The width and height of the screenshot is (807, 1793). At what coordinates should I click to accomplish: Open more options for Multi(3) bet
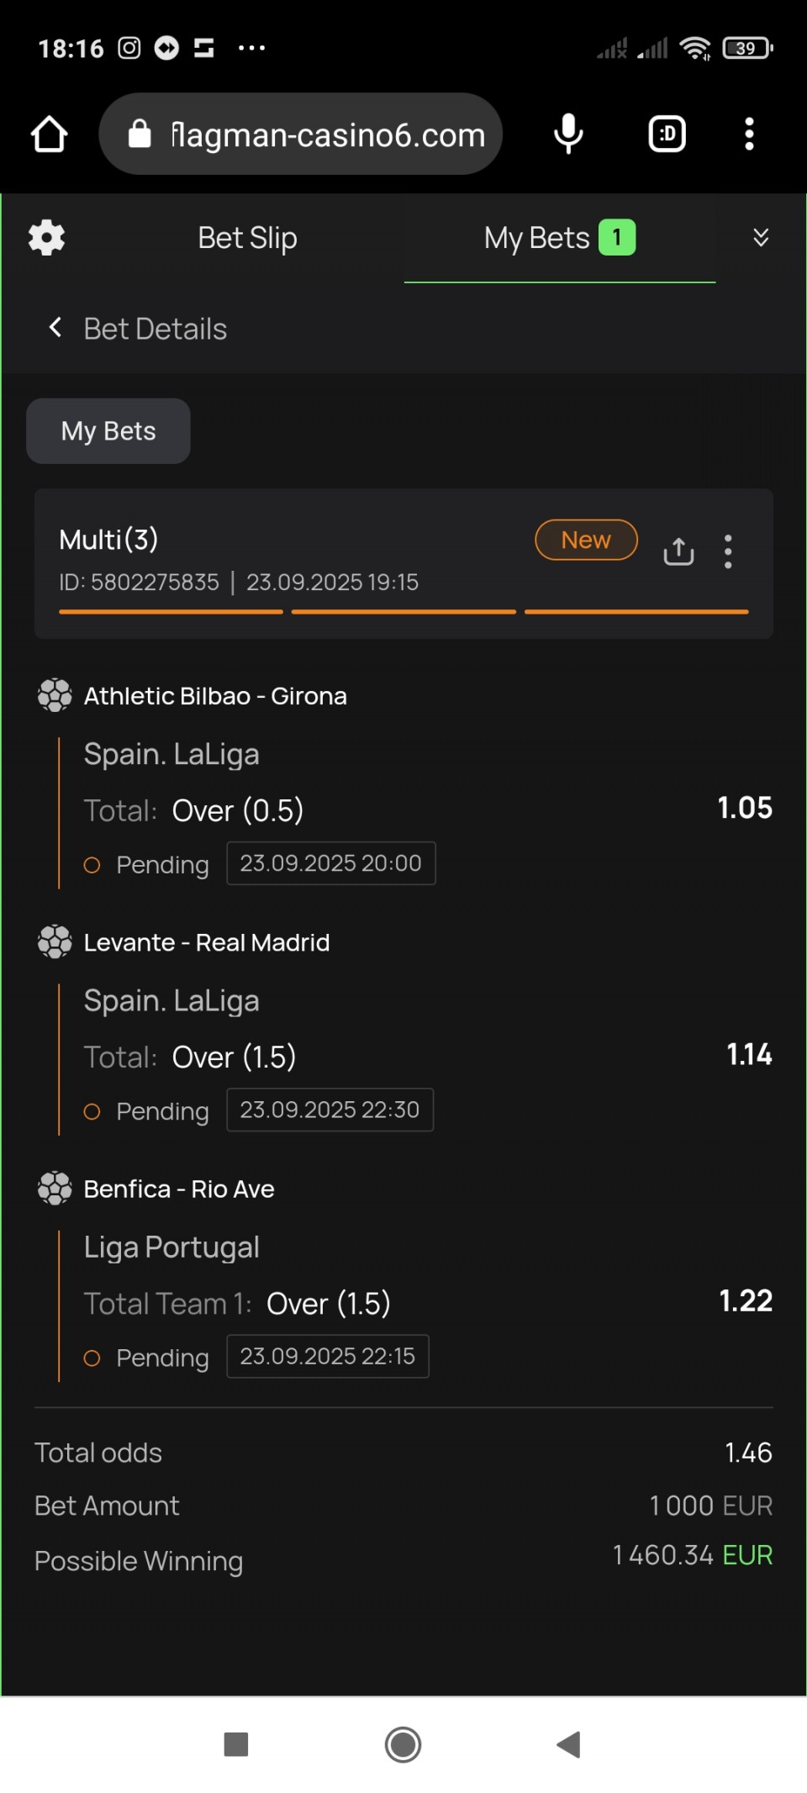pyautogui.click(x=728, y=551)
